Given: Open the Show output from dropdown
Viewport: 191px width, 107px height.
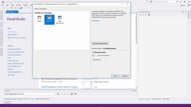Looking at the screenshot, I should (x=37, y=94).
